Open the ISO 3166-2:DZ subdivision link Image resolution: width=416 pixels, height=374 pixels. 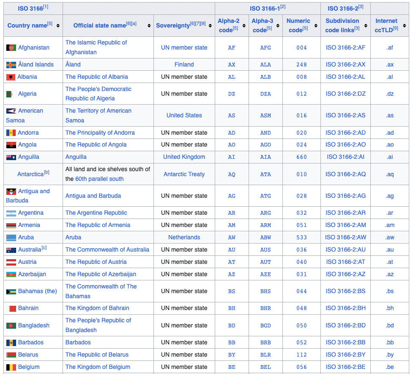tap(345, 94)
